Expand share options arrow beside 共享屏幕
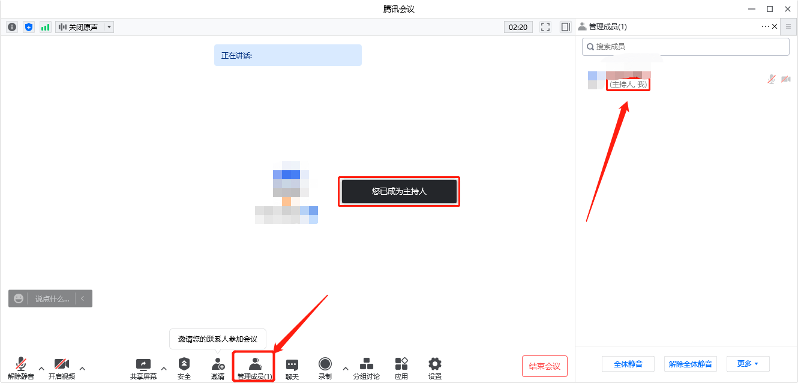 pos(164,368)
